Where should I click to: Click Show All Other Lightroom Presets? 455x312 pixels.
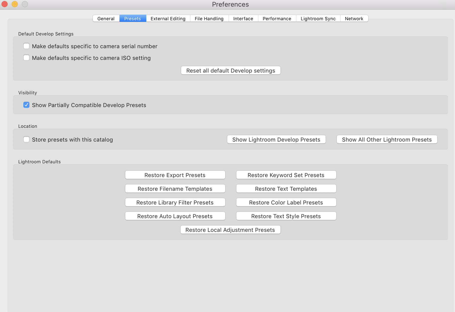[387, 140]
